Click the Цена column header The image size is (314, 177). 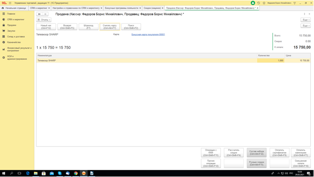[297, 56]
